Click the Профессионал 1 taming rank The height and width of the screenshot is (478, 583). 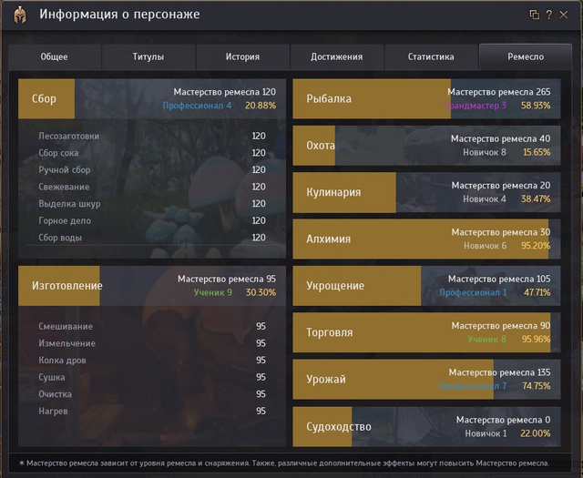473,293
